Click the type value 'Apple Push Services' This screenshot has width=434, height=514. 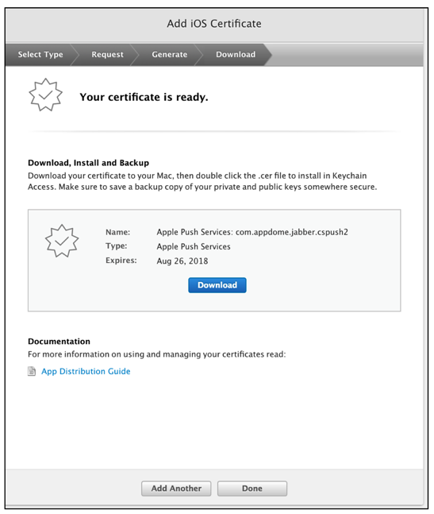(x=194, y=246)
